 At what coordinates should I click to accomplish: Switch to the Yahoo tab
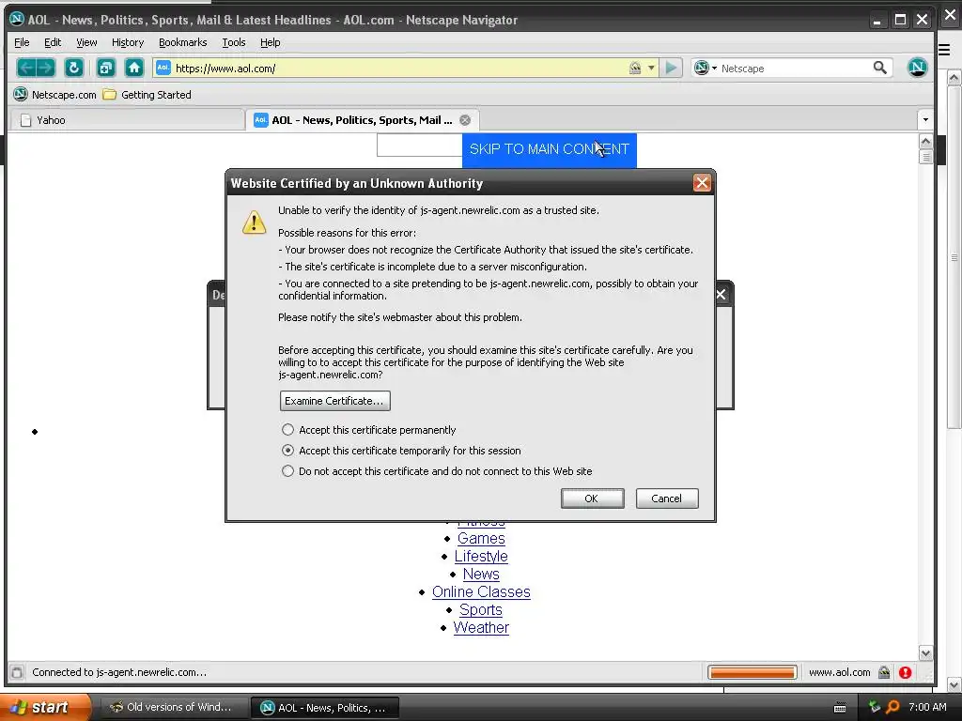(x=128, y=120)
